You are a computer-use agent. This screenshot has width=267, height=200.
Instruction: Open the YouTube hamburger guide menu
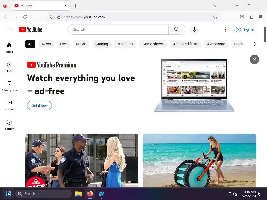coord(9,29)
